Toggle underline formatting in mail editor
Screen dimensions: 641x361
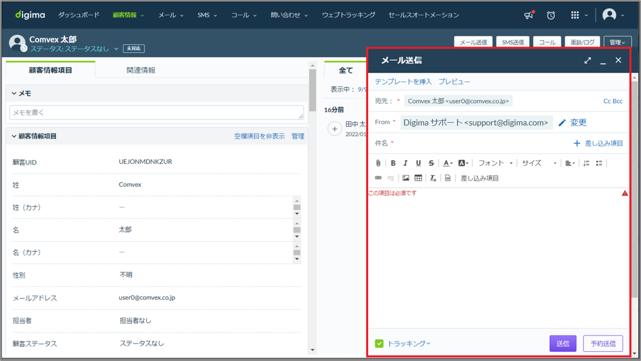click(x=418, y=163)
